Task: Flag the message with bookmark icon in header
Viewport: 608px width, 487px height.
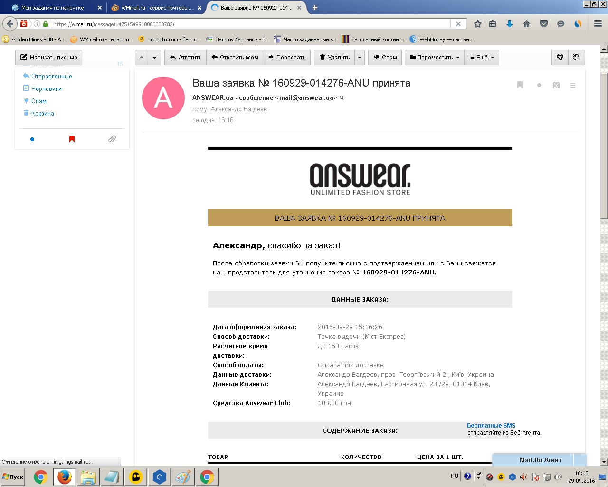Action: click(x=520, y=85)
